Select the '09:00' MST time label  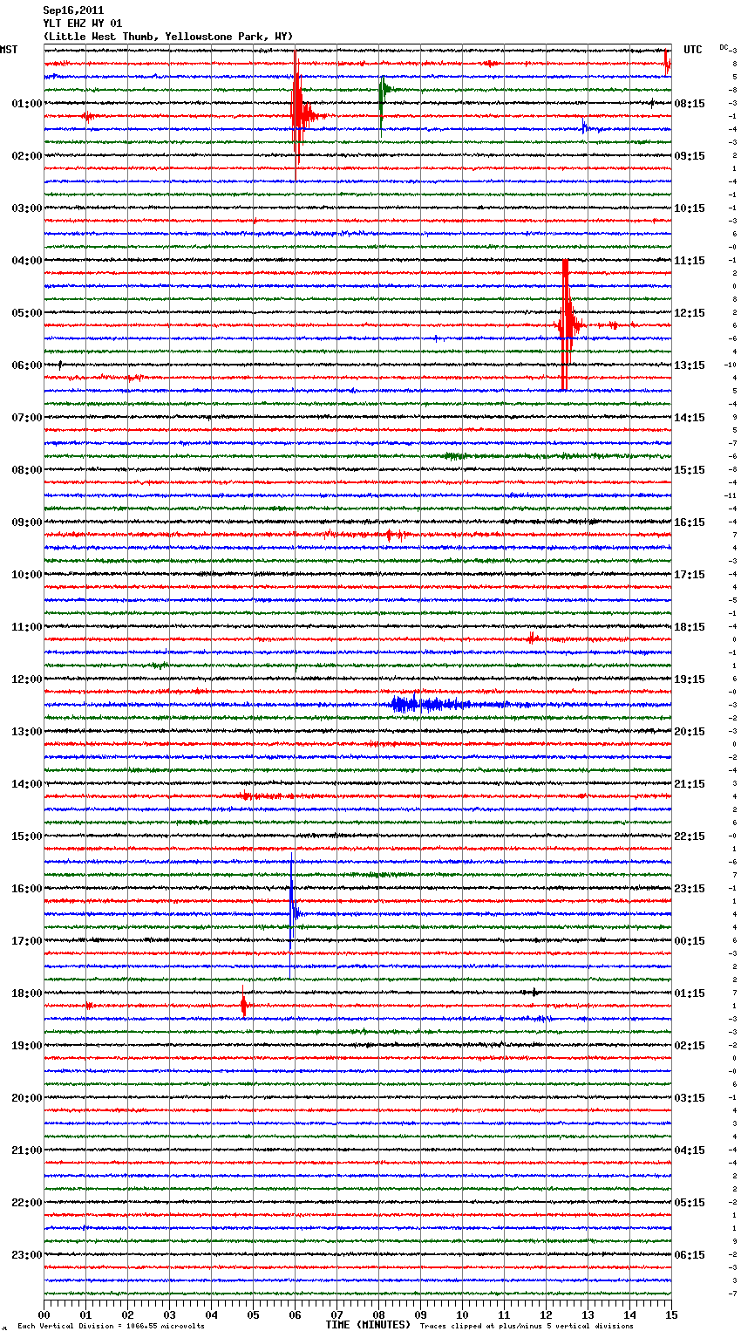pos(26,522)
